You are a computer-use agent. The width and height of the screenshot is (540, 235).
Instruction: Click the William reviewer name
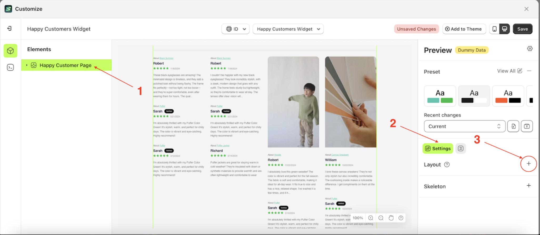[331, 160]
